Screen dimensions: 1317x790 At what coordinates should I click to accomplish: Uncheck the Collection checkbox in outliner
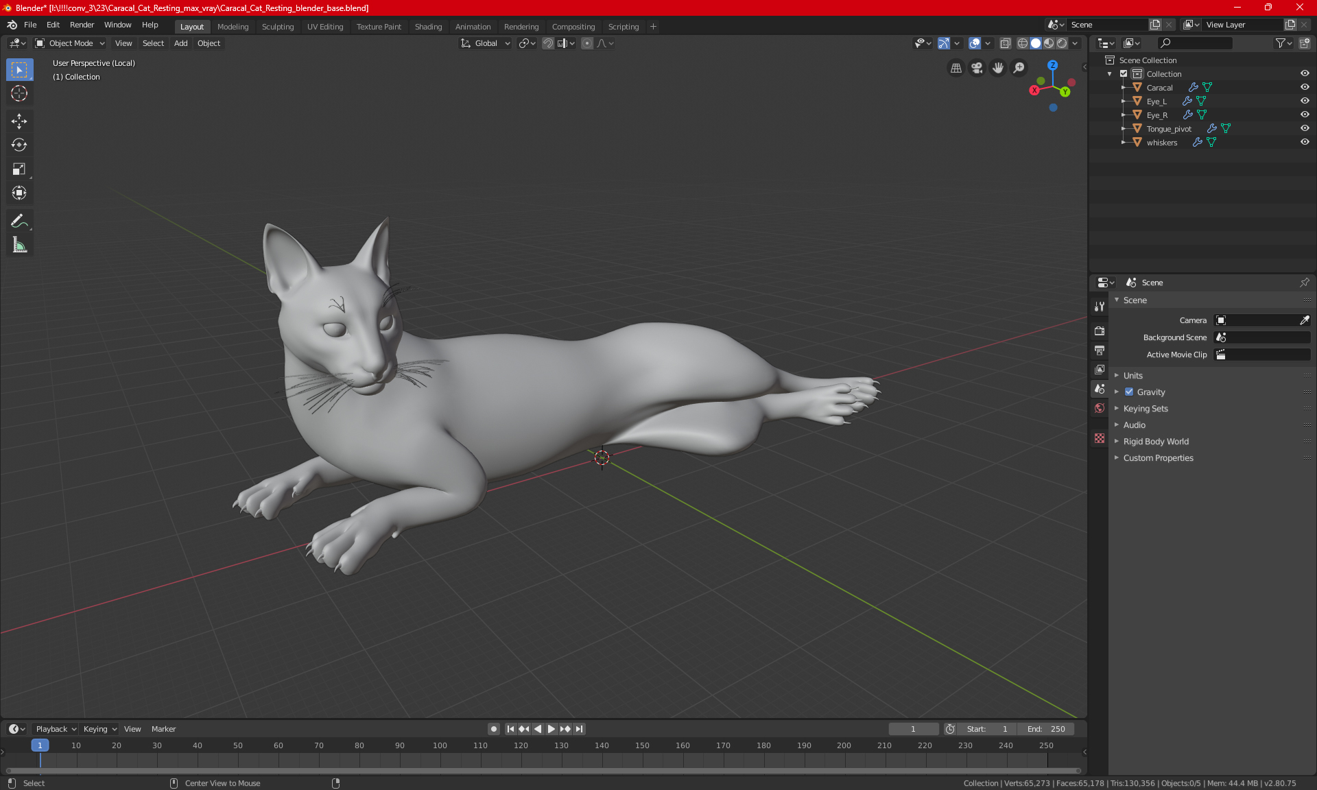(1124, 74)
